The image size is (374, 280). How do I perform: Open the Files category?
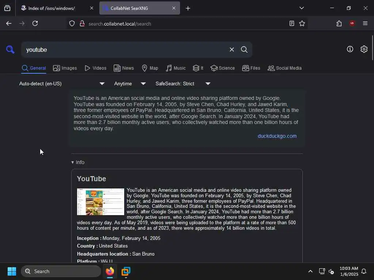(x=251, y=68)
